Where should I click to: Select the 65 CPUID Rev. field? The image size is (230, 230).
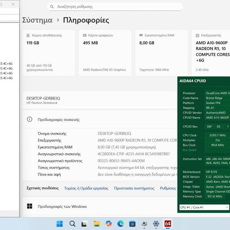tap(218, 126)
